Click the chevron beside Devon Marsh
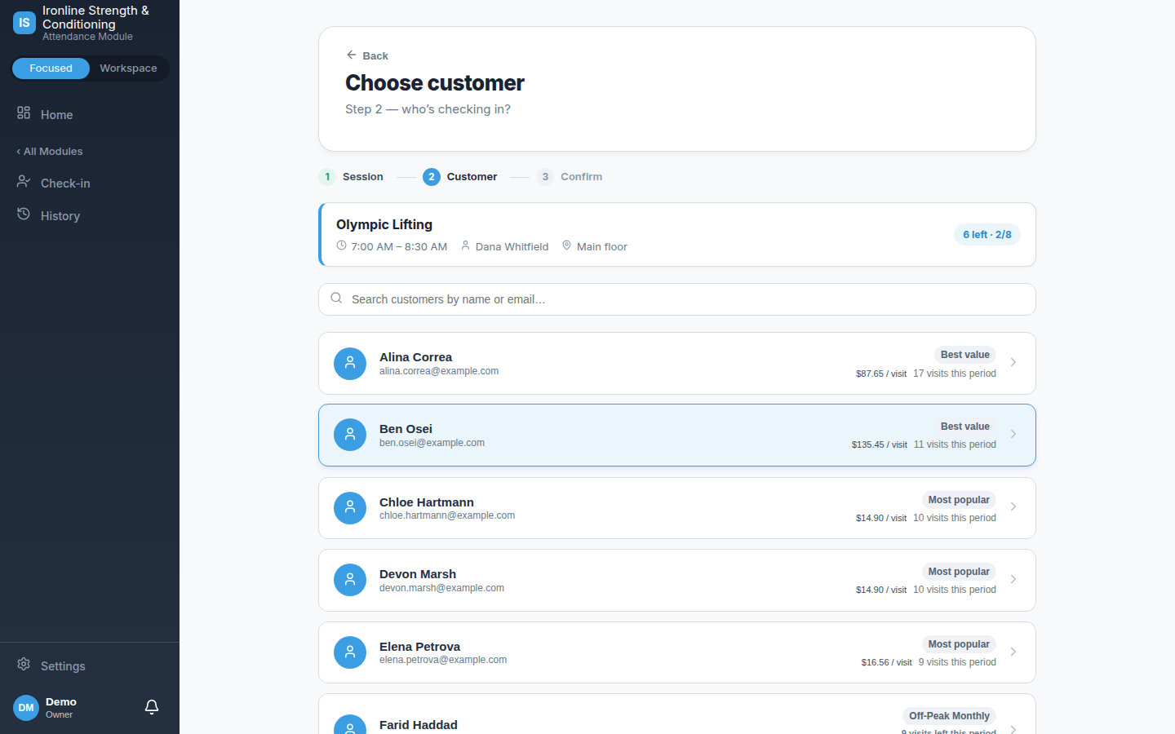1175x734 pixels. point(1013,579)
